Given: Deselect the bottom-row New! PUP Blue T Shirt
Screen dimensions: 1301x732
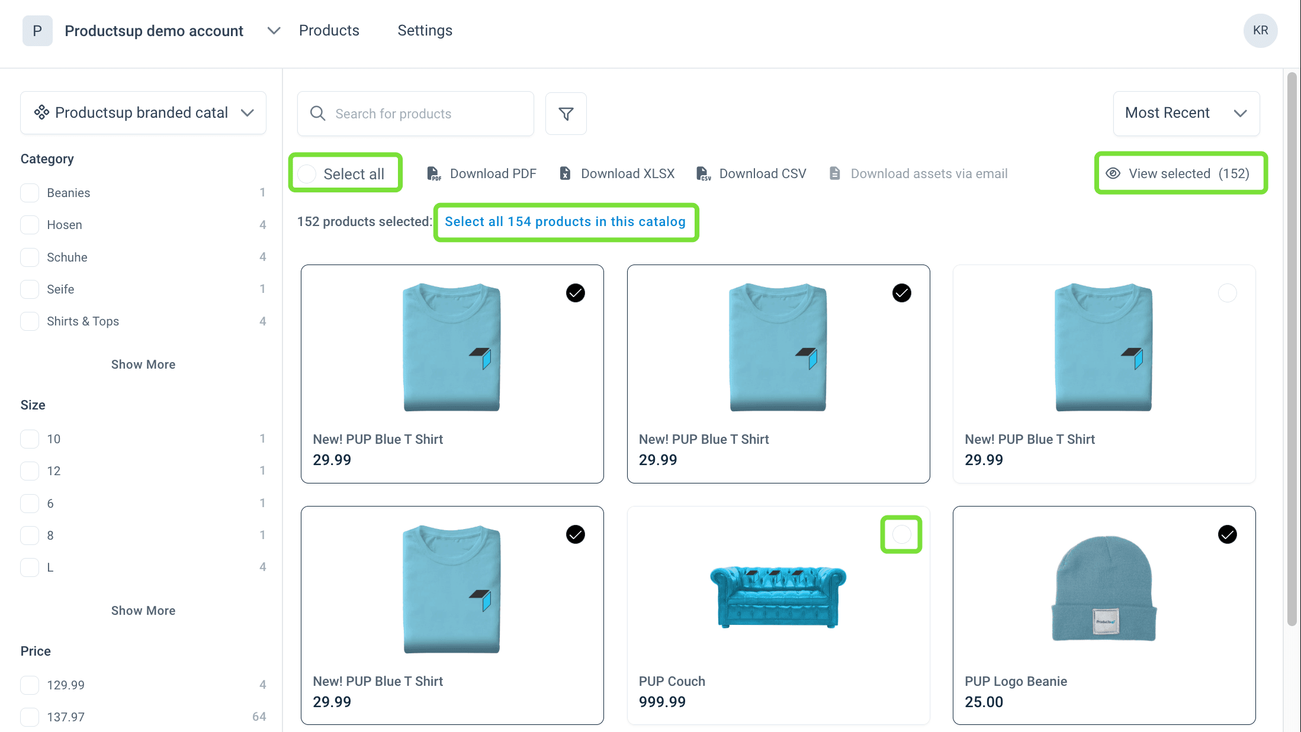Looking at the screenshot, I should (576, 534).
